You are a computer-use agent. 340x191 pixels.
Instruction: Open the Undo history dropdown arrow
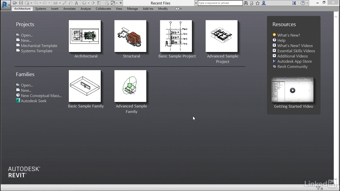click(40, 3)
